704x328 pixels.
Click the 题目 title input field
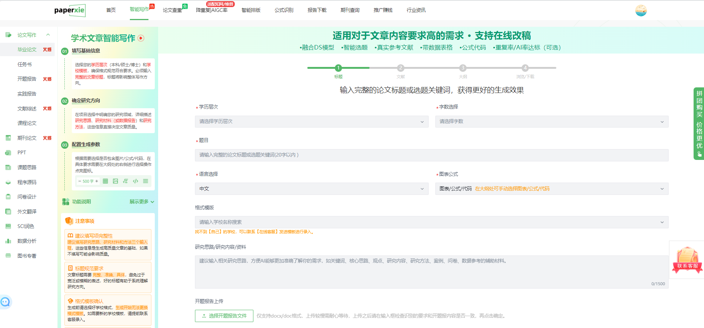tap(431, 155)
